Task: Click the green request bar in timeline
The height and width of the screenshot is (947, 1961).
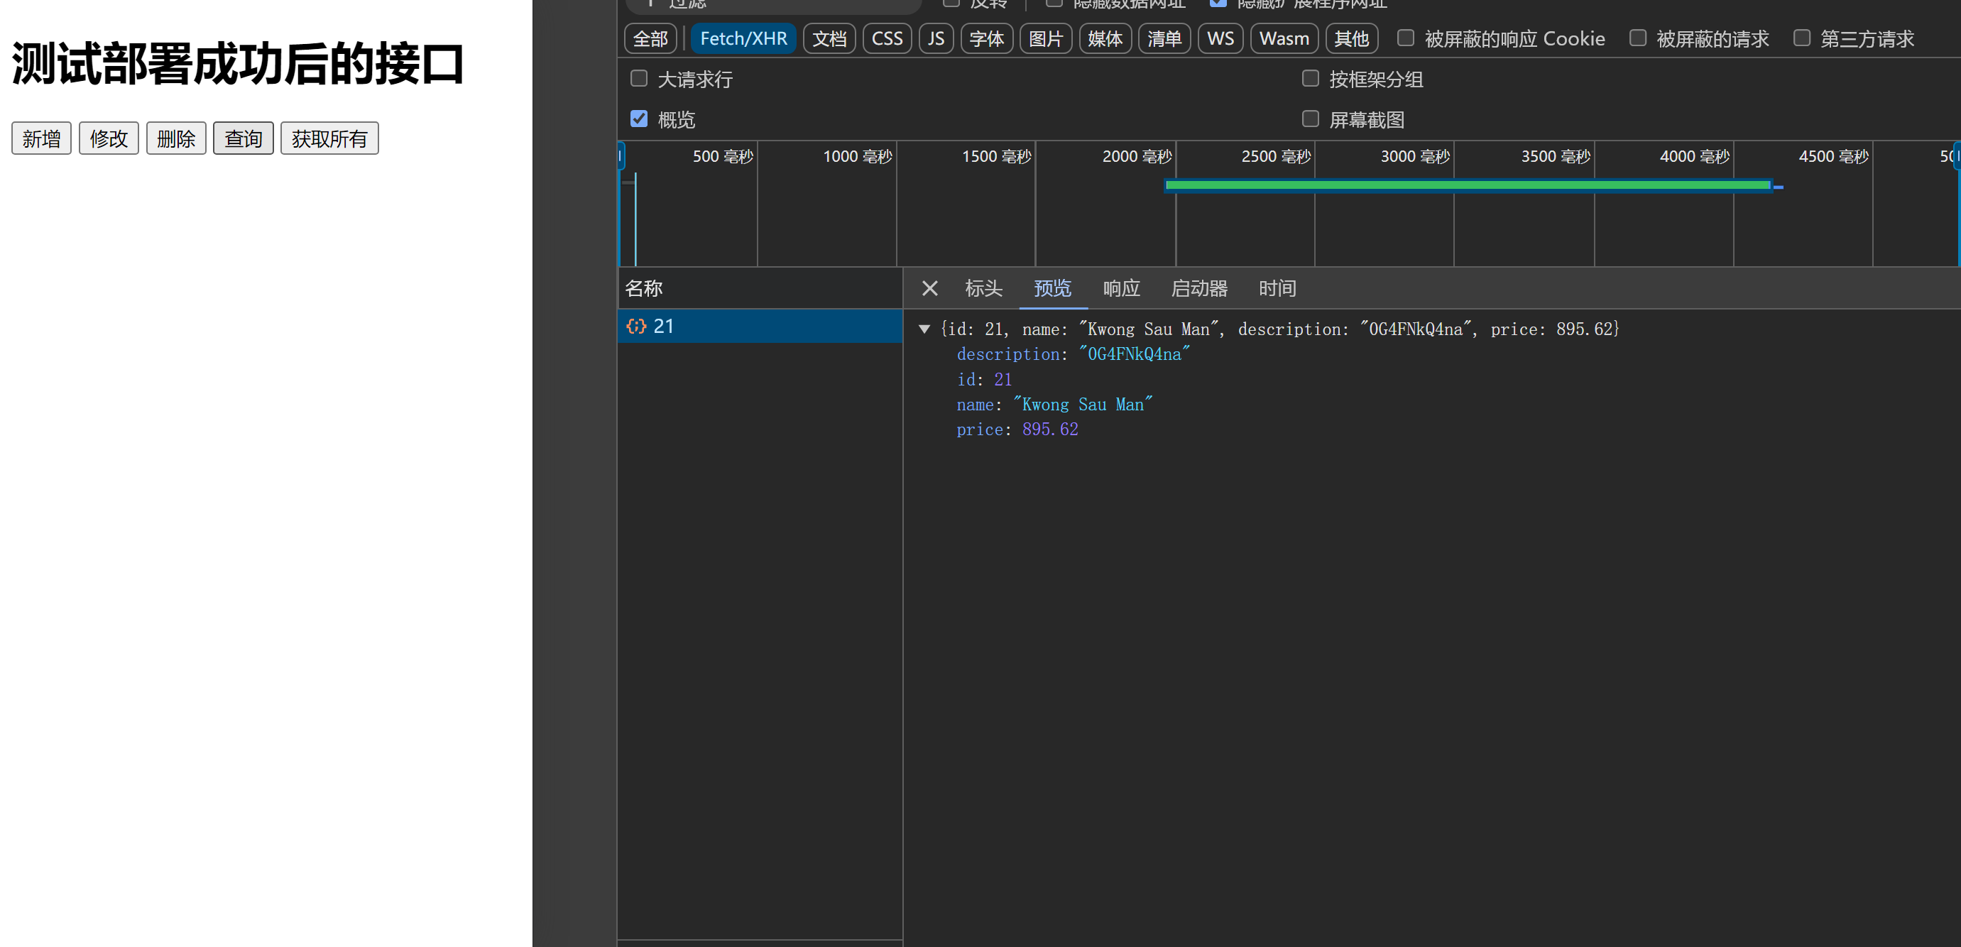Action: click(x=1467, y=185)
